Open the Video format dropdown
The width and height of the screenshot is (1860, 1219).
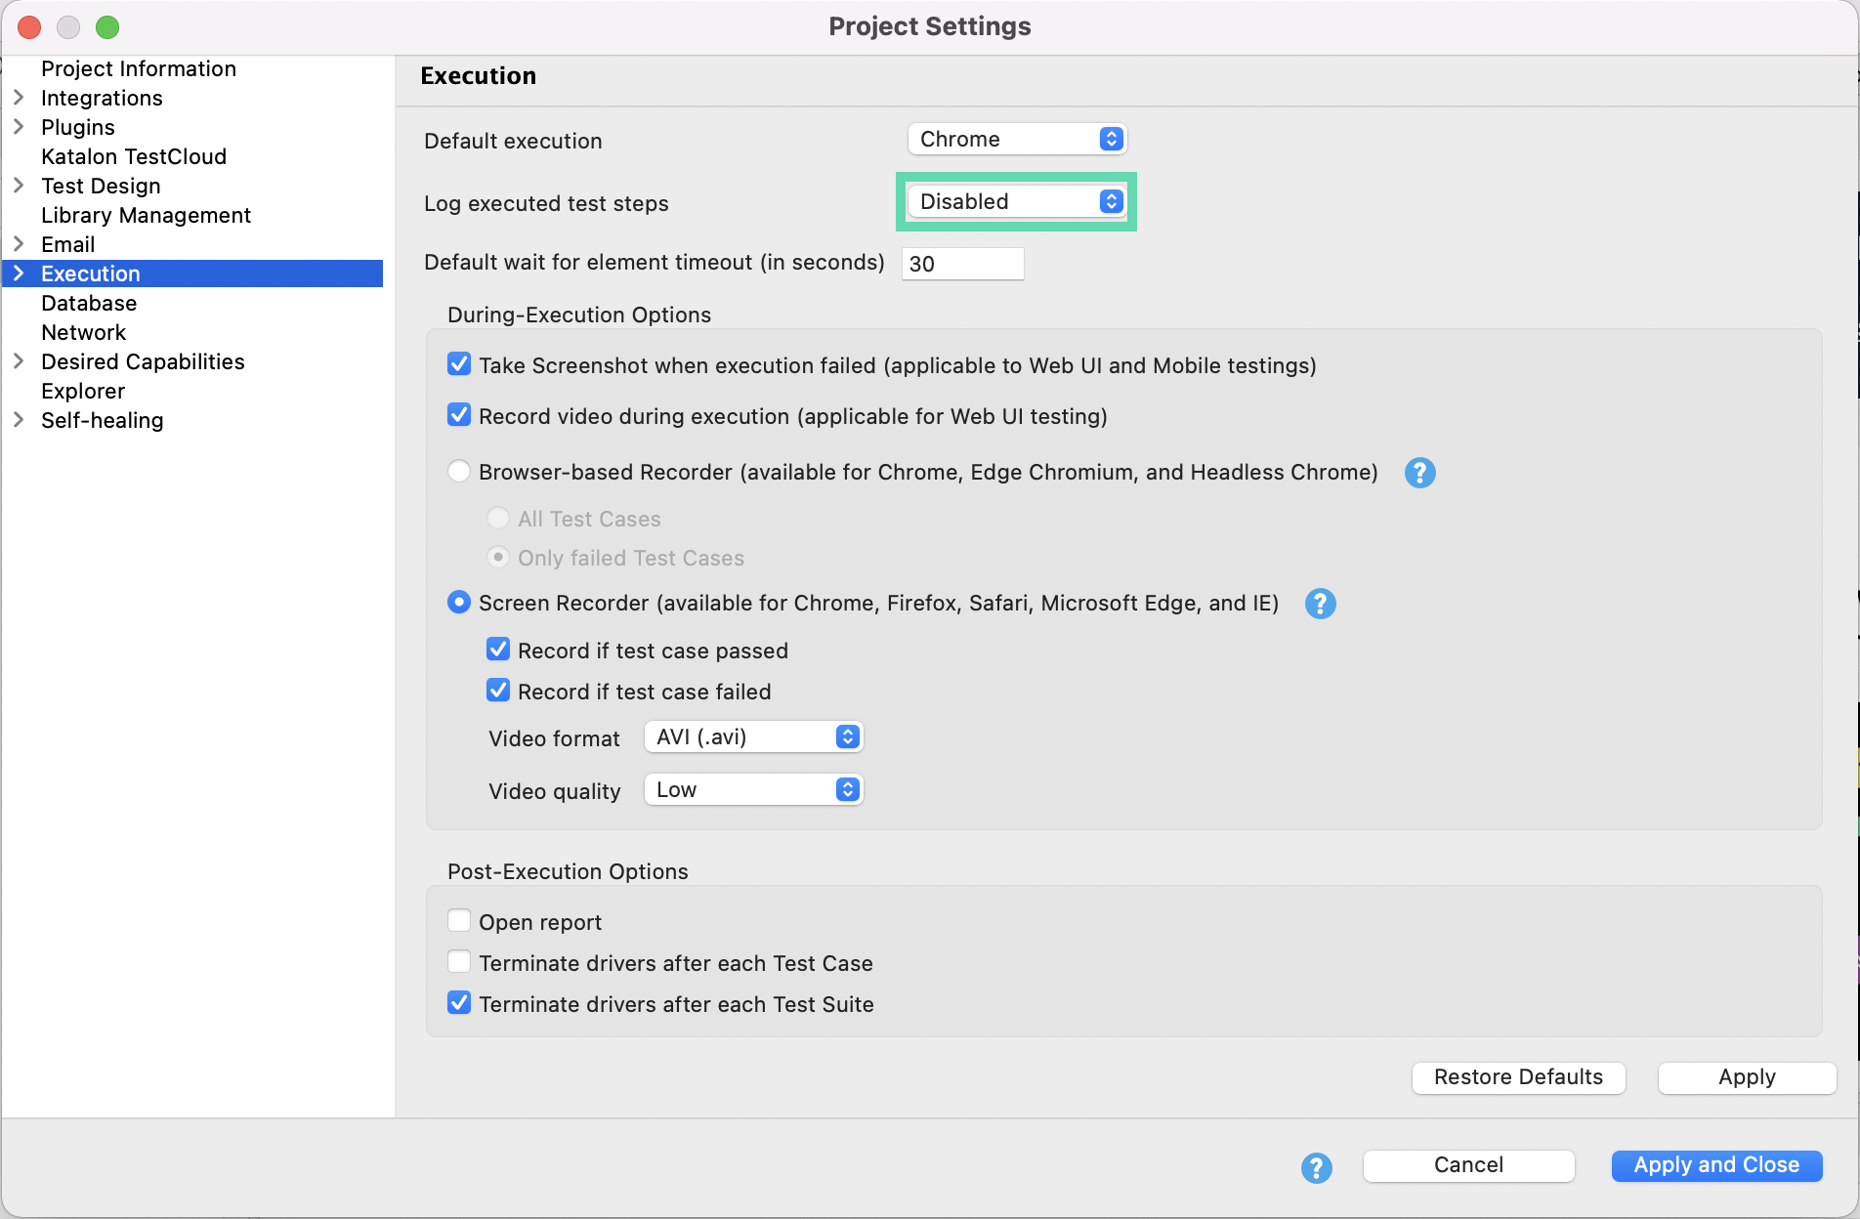(x=753, y=737)
